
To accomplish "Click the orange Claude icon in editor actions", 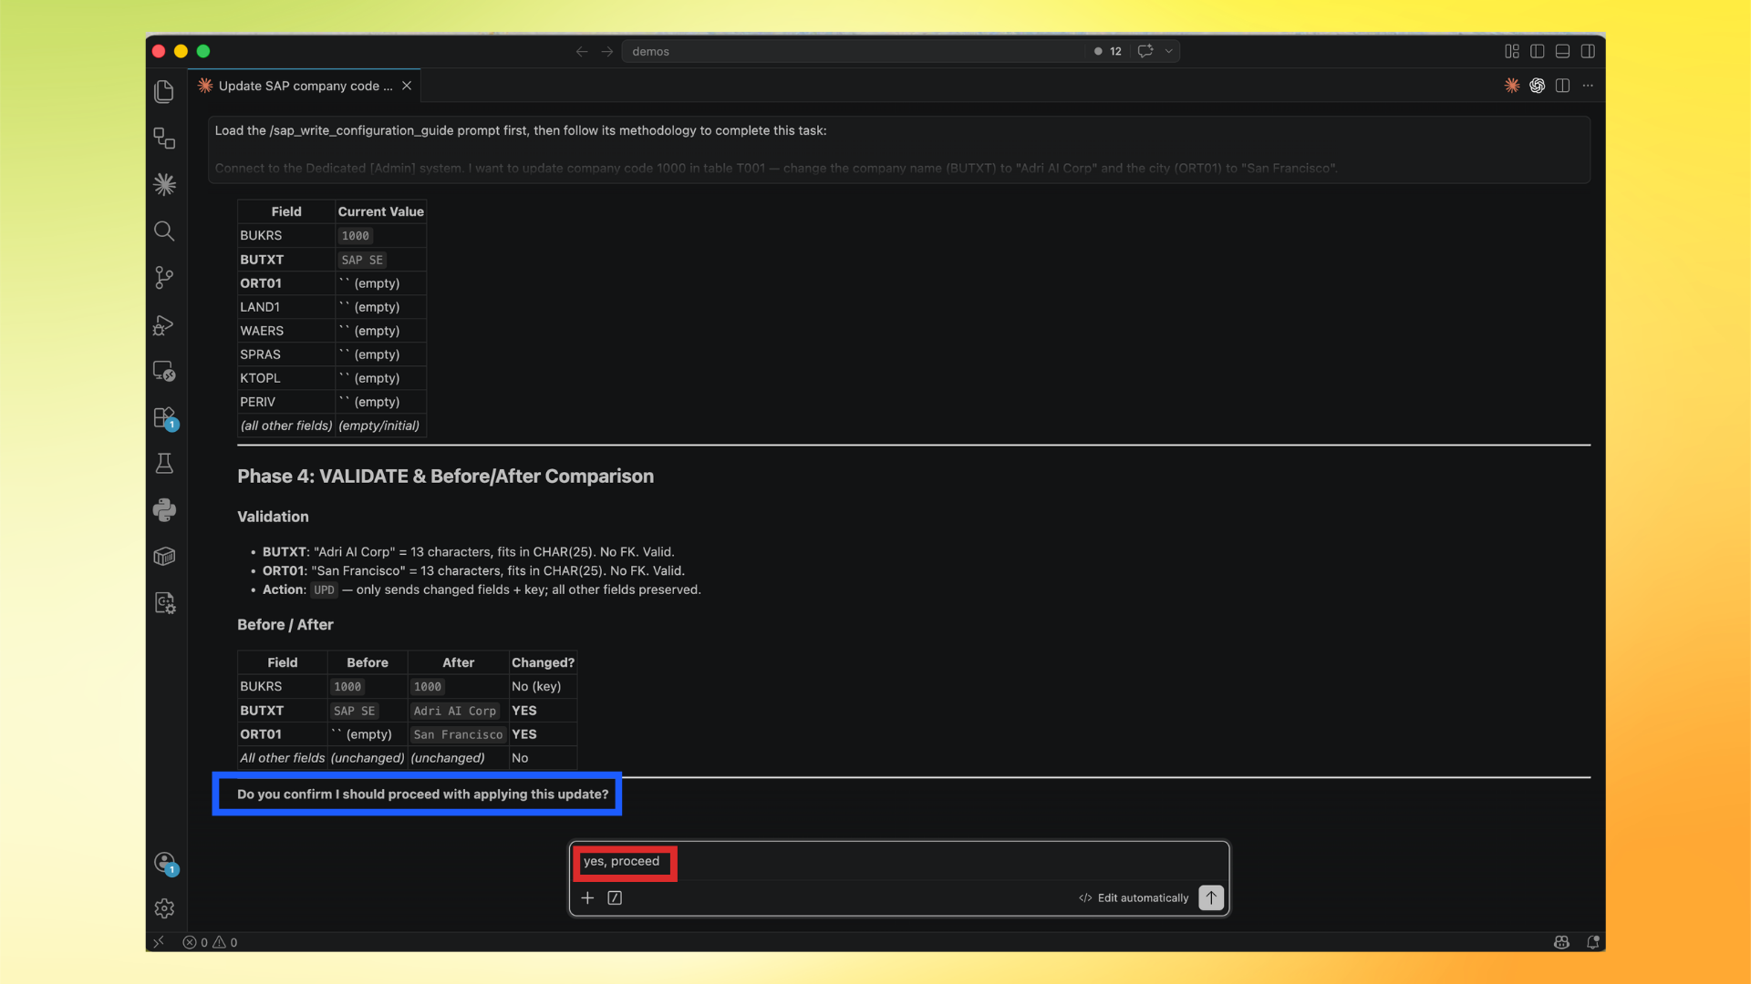I will (1512, 86).
